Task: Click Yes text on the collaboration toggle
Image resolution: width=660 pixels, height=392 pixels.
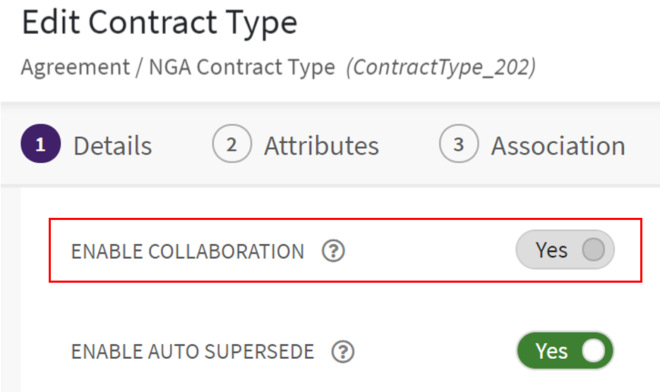Action: tap(551, 250)
